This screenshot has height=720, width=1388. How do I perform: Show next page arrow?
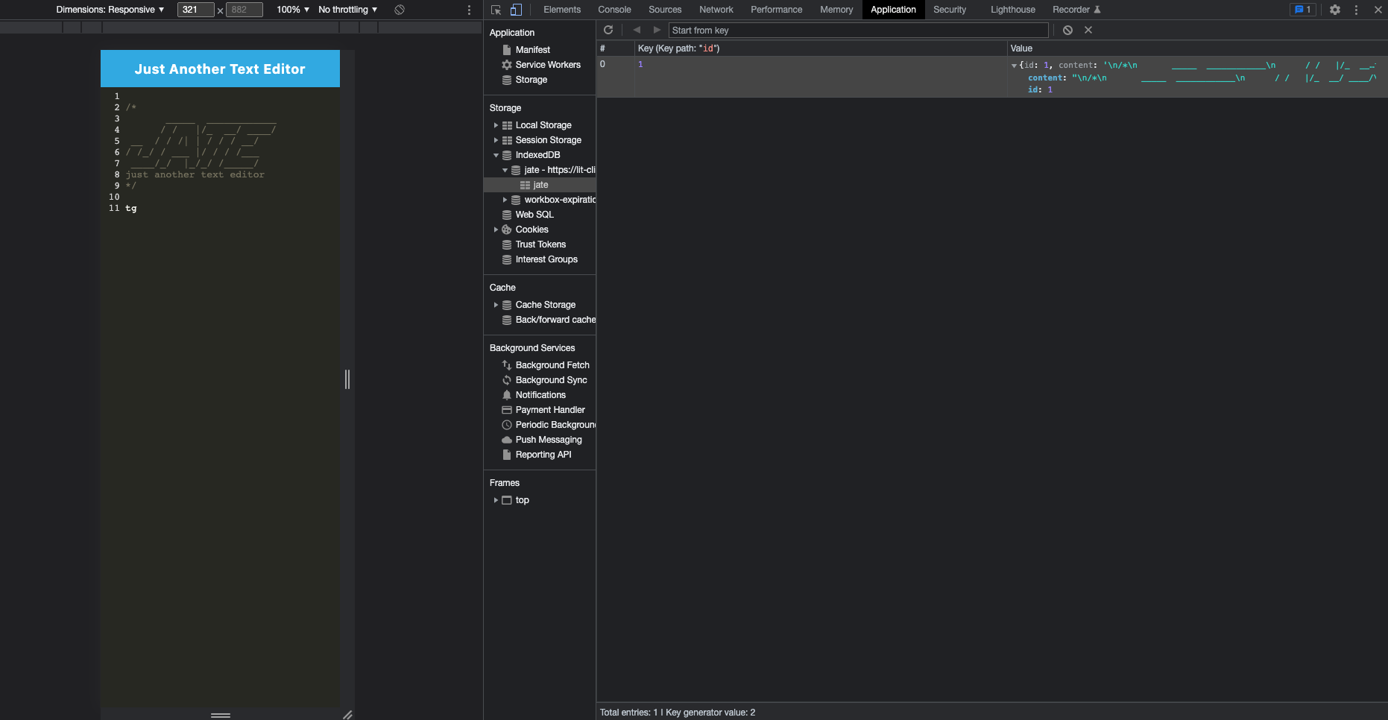pos(657,30)
